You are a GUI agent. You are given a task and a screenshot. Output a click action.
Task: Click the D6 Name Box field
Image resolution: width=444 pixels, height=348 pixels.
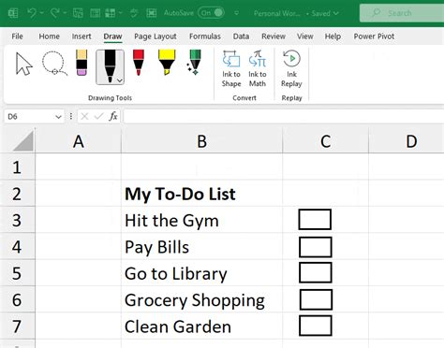(x=35, y=117)
